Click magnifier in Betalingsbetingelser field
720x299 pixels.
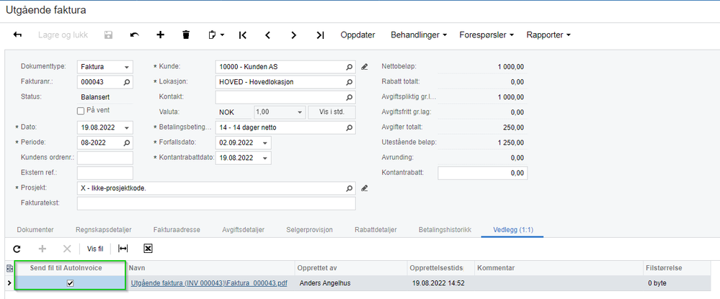tap(350, 128)
